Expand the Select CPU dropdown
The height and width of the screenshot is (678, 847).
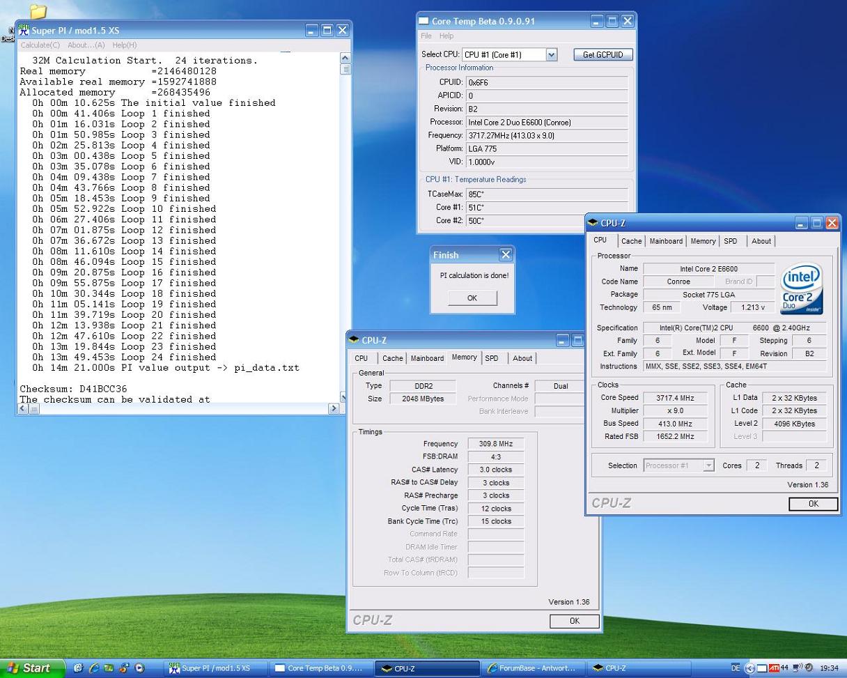551,54
